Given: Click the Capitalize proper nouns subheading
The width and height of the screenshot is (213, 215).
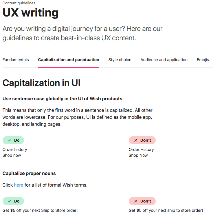Looking at the screenshot, I should (x=29, y=174).
